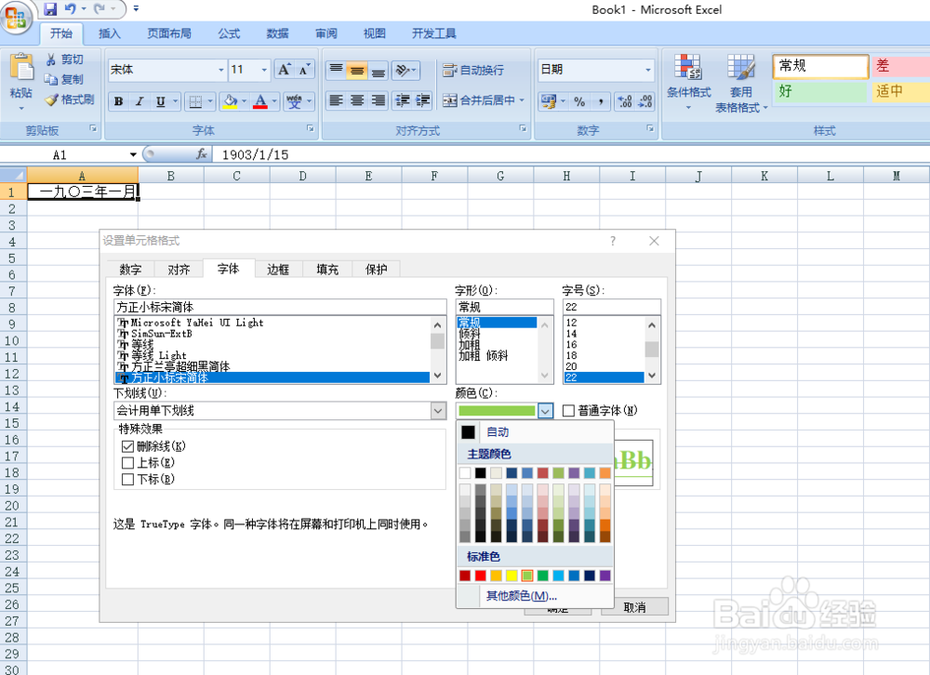Select the 等线 Light font entry
This screenshot has height=675, width=930.
[x=272, y=355]
